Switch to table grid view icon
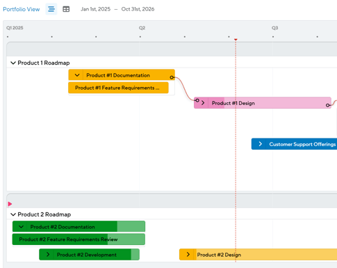 coord(66,9)
